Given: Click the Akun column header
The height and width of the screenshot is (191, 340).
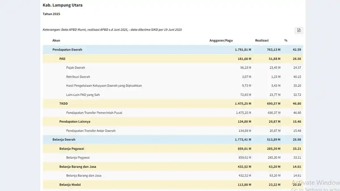Looking at the screenshot, I should coord(56,40).
